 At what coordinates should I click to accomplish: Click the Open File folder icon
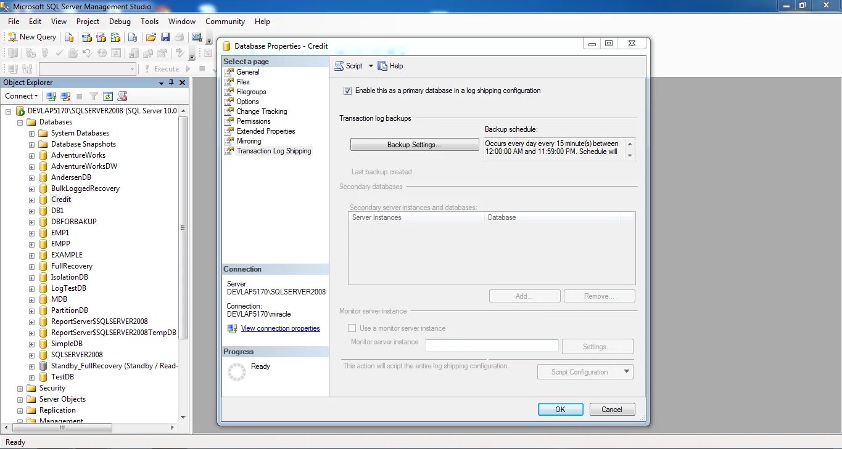coord(151,37)
